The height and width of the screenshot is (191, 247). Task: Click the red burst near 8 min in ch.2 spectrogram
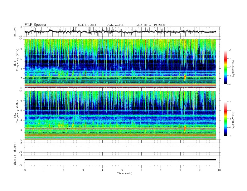[x=185, y=129]
